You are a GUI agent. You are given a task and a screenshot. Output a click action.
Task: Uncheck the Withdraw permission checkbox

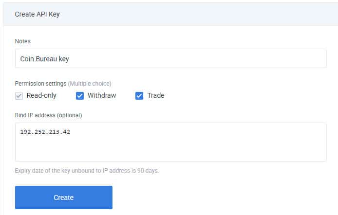tap(80, 95)
